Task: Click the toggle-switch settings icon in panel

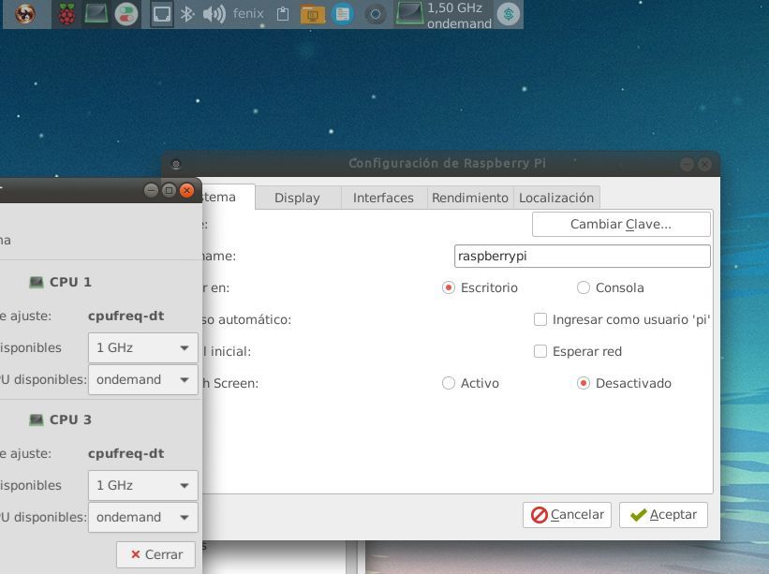Action: pos(126,14)
